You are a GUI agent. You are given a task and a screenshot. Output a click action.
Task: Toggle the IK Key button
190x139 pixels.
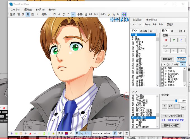[x=183, y=64]
